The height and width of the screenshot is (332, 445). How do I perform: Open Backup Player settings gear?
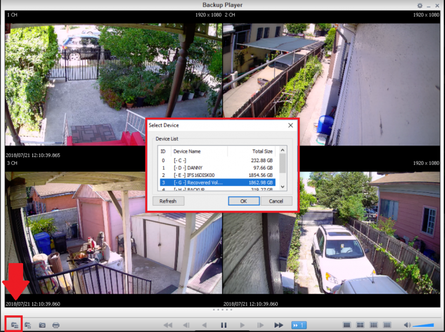tap(420, 5)
